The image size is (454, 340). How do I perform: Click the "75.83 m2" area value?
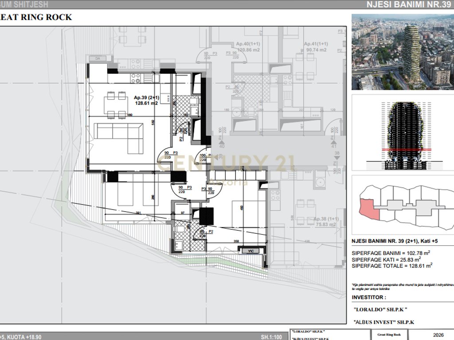(326, 224)
